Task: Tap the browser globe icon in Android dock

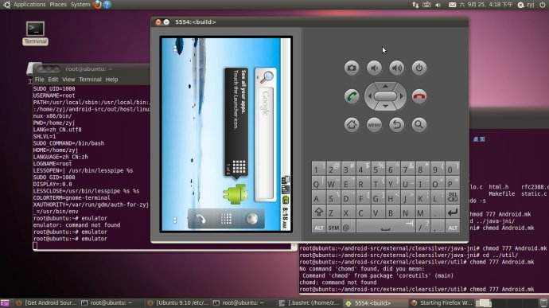Action: (252, 219)
